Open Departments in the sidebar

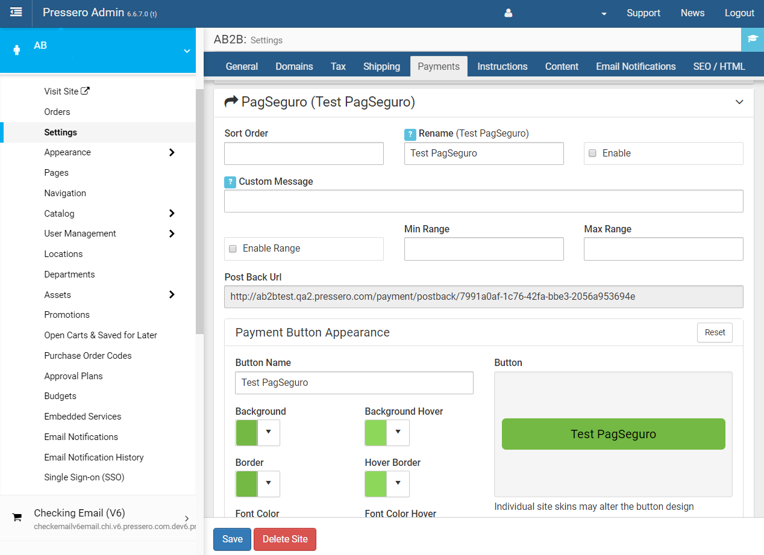69,274
